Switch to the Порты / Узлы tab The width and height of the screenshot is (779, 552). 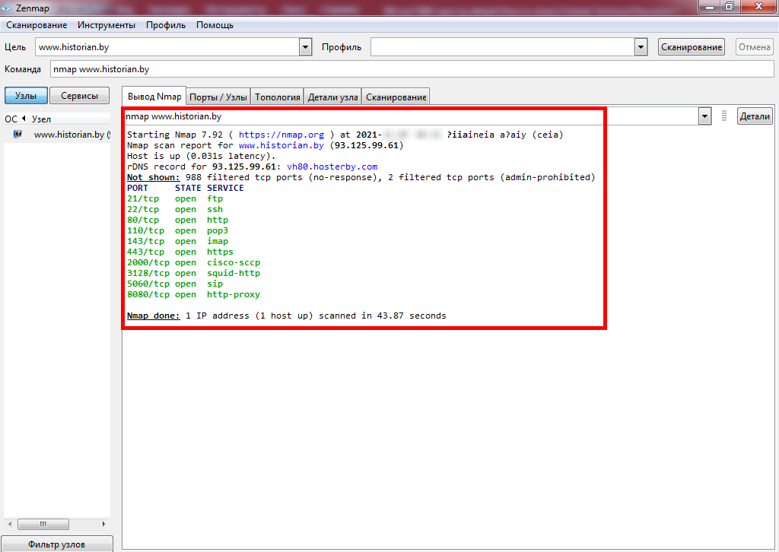tap(218, 97)
